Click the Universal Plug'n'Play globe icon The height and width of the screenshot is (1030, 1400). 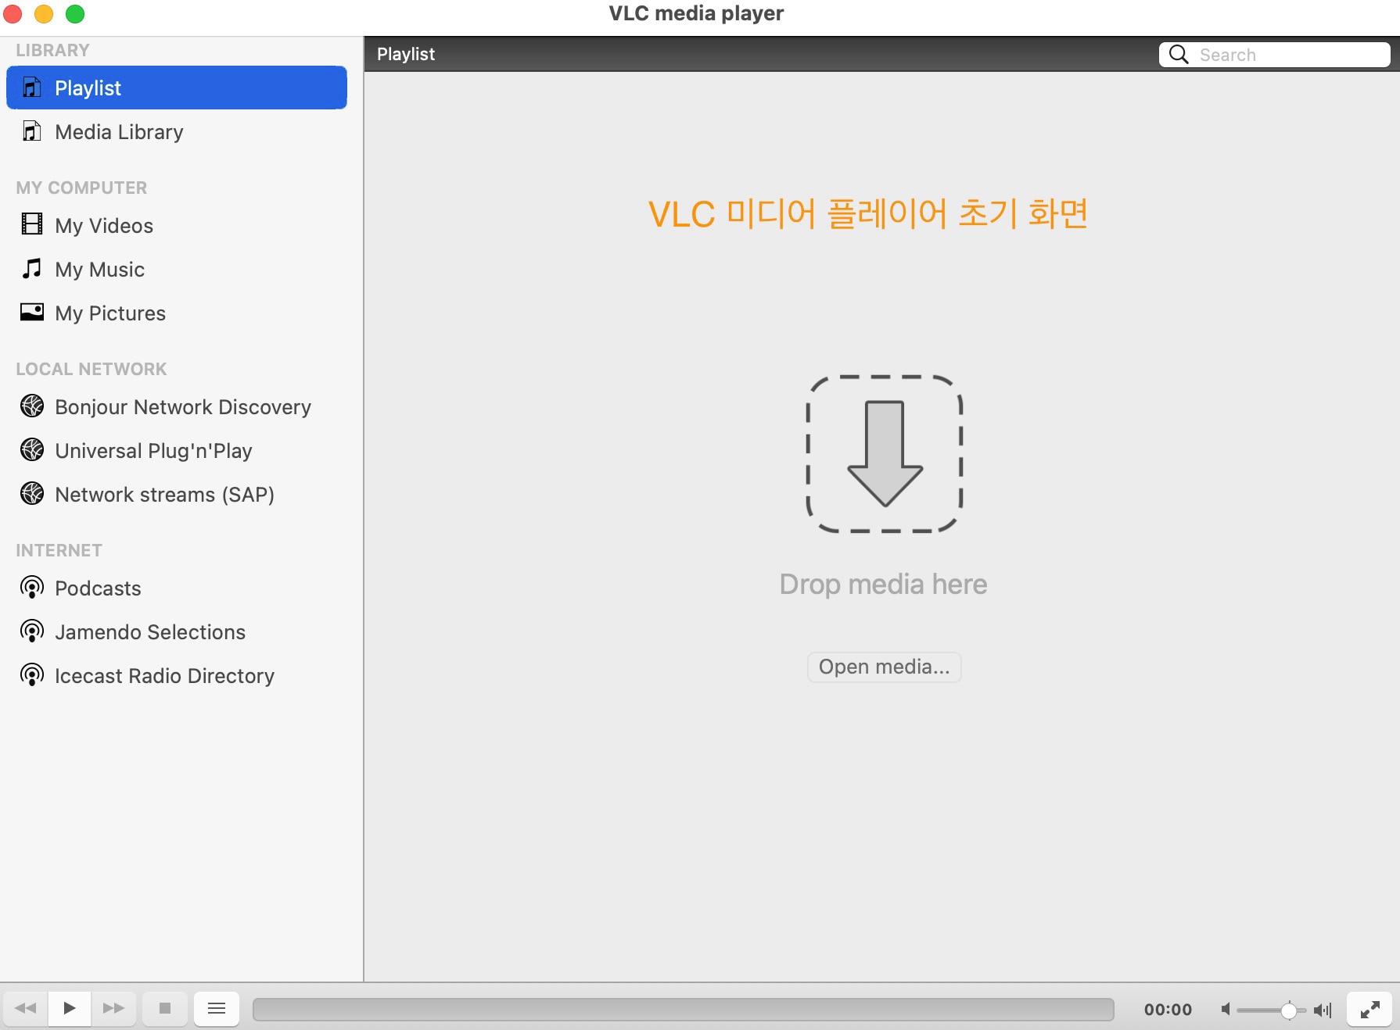(x=32, y=449)
